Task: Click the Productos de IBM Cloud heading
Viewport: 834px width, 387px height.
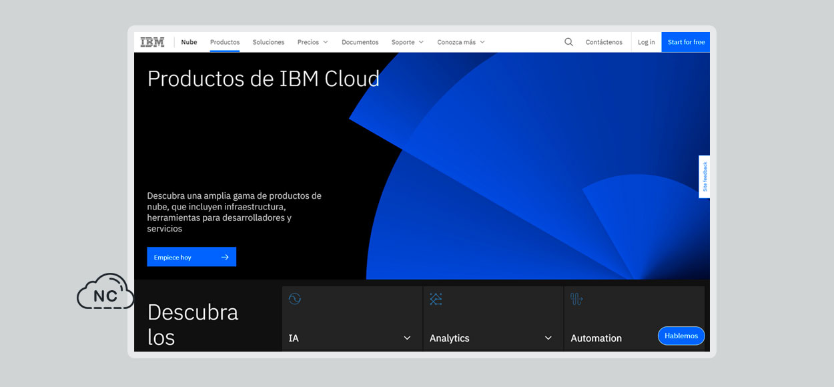Action: [x=264, y=79]
